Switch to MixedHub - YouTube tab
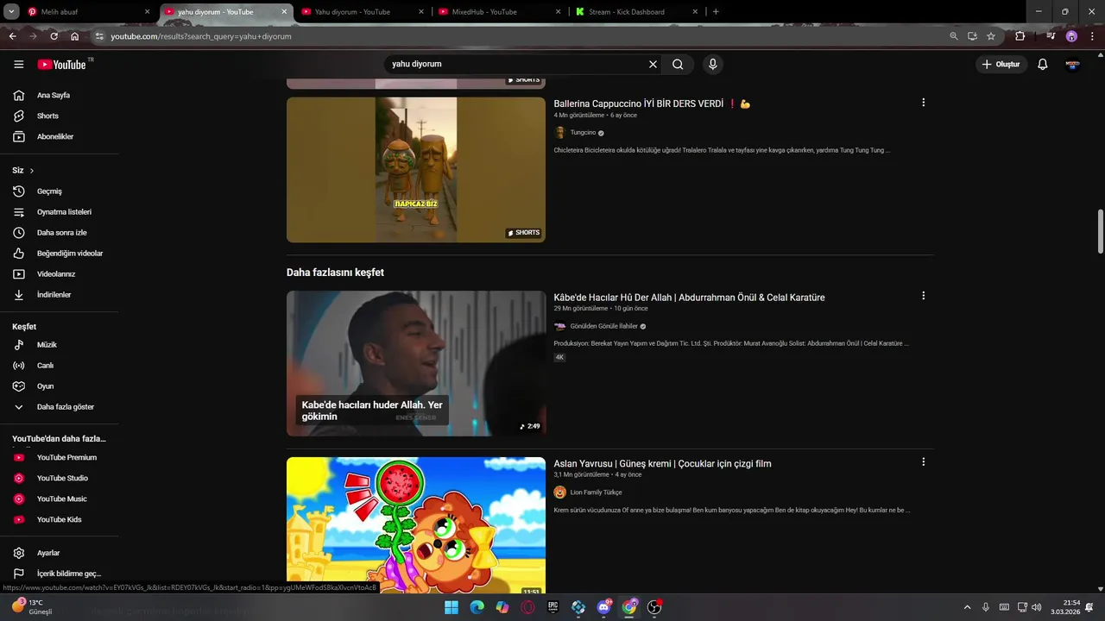The image size is (1105, 621). (x=499, y=12)
